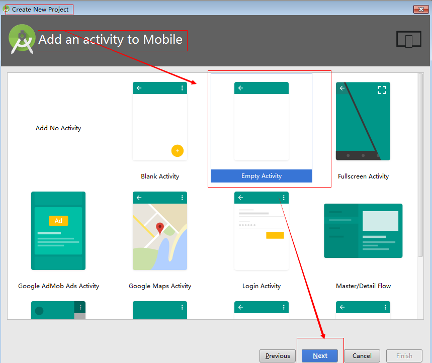Close the Create New Project dialog
The height and width of the screenshot is (363, 432).
pos(421,9)
